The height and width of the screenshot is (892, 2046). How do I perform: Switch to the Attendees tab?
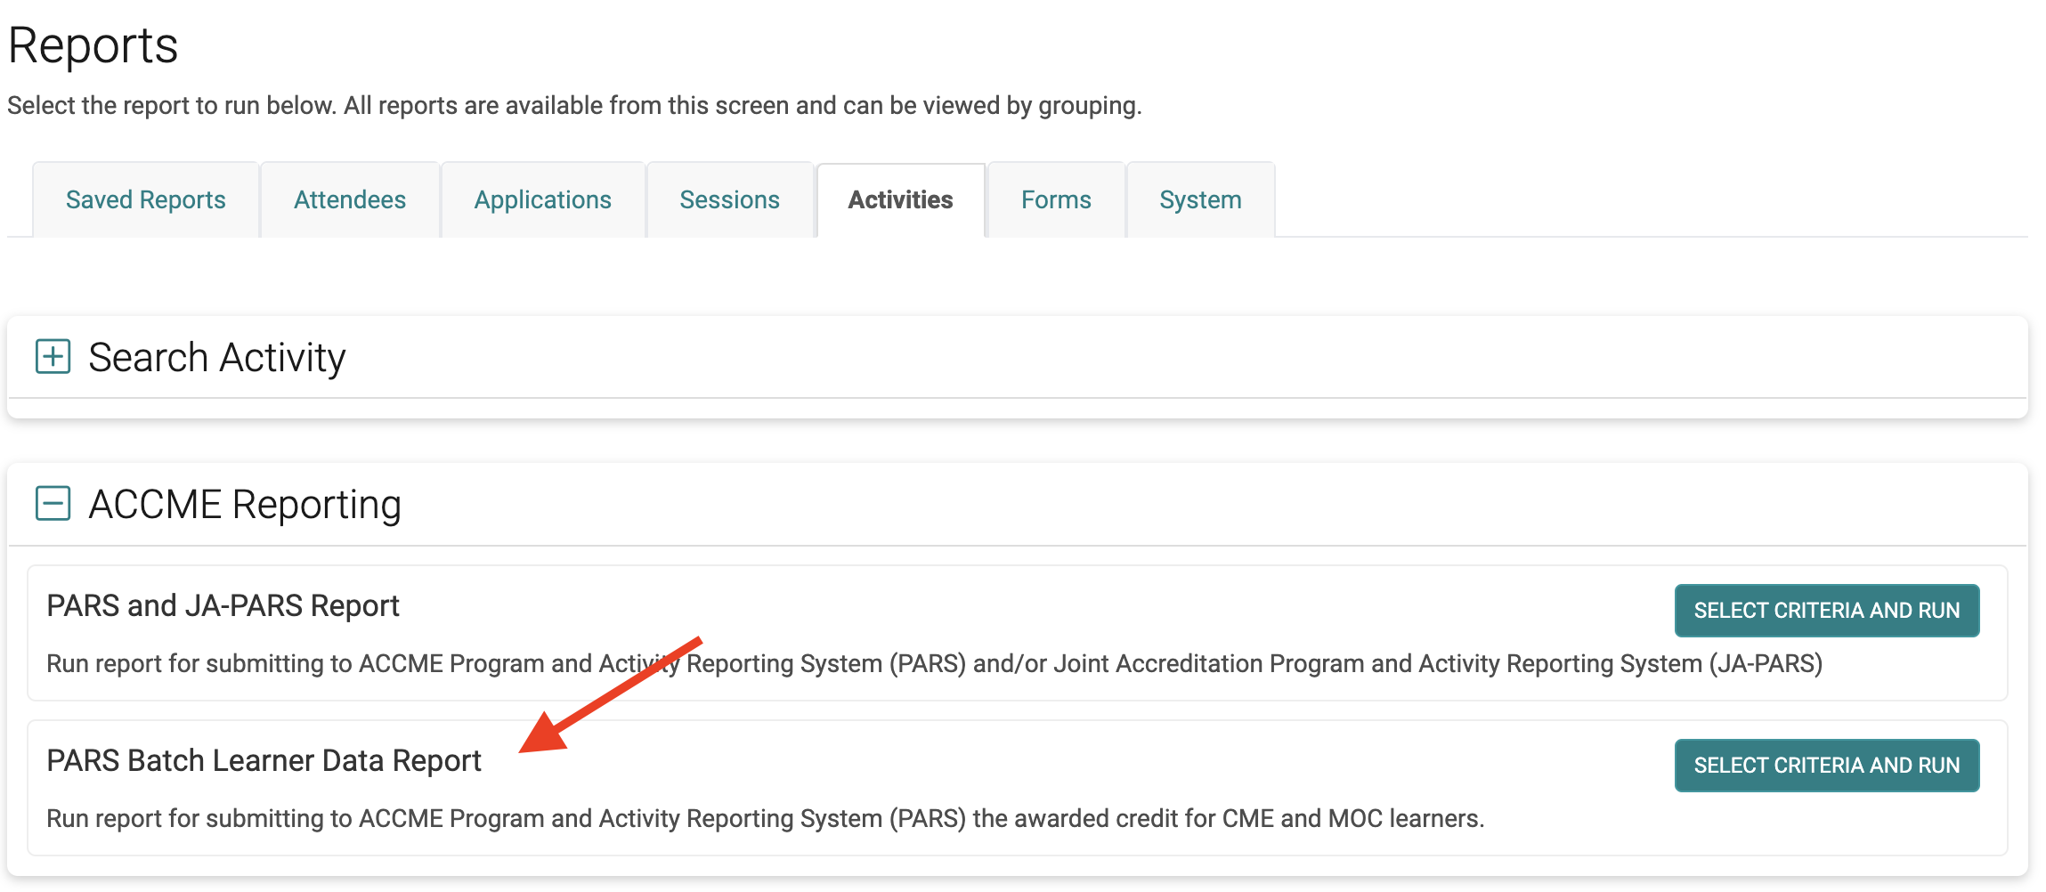pos(350,200)
